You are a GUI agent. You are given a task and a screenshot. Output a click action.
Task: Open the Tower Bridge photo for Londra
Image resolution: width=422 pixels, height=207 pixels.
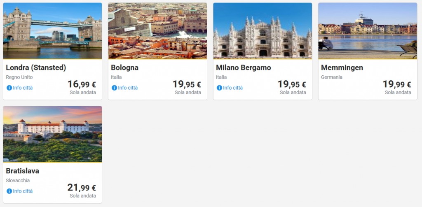[52, 31]
